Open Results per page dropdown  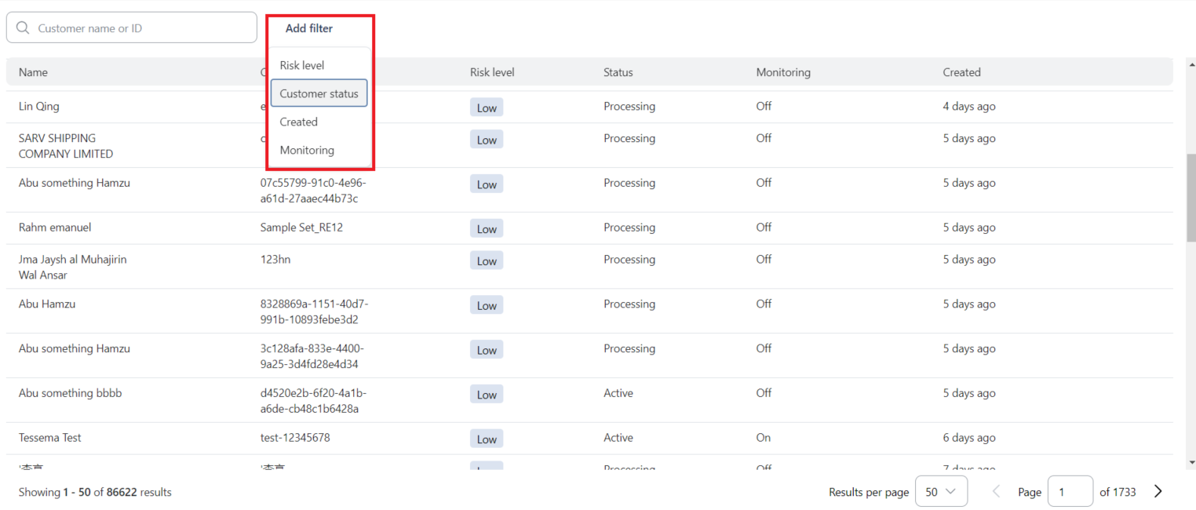pos(940,492)
